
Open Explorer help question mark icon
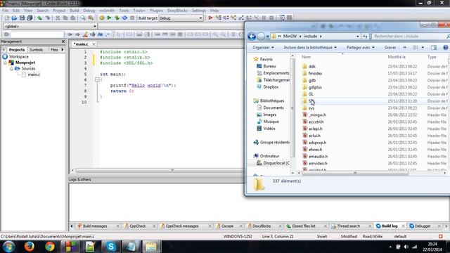click(445, 47)
